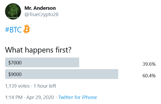The image size is (161, 104).
Task: Click the $9000 text label
Action: click(15, 74)
